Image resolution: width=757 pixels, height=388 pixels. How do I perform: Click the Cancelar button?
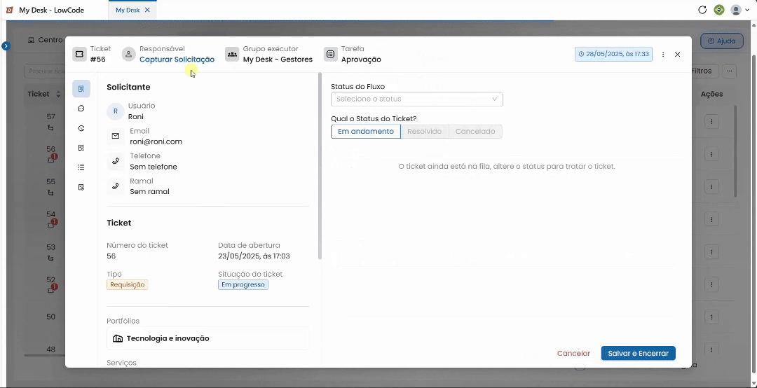(x=573, y=353)
